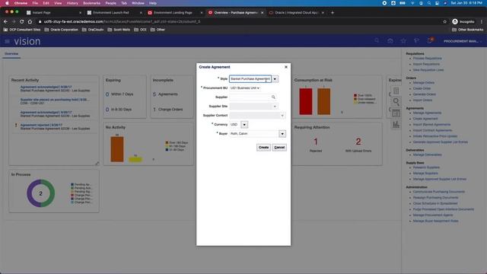Click the red Consumption at Risk bar
This screenshot has height=274, width=487.
coord(306,101)
